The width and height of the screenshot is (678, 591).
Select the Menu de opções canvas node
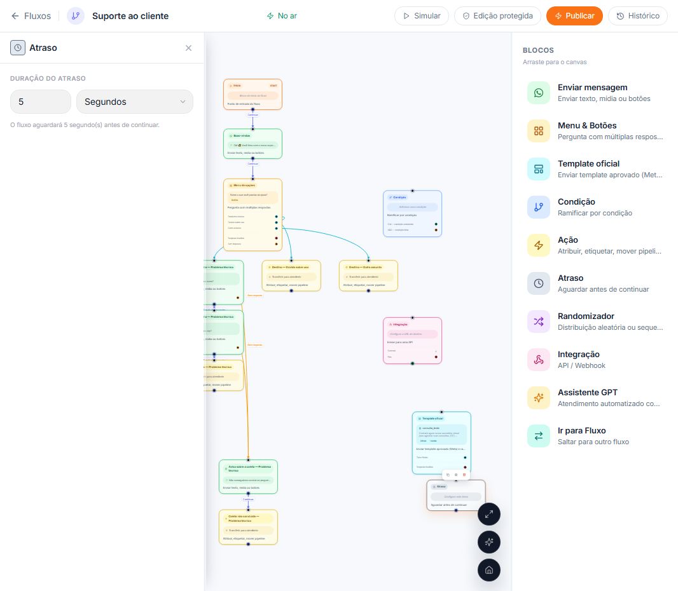click(x=253, y=215)
